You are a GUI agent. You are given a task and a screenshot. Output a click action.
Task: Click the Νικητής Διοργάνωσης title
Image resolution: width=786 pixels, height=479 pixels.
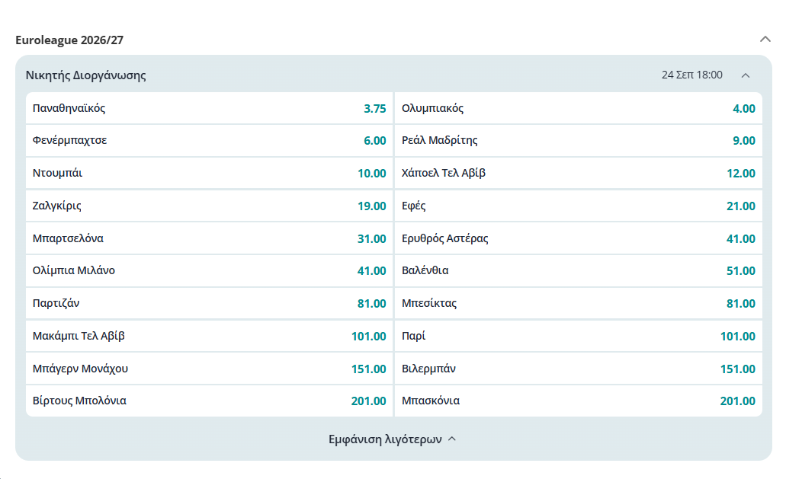click(x=85, y=75)
